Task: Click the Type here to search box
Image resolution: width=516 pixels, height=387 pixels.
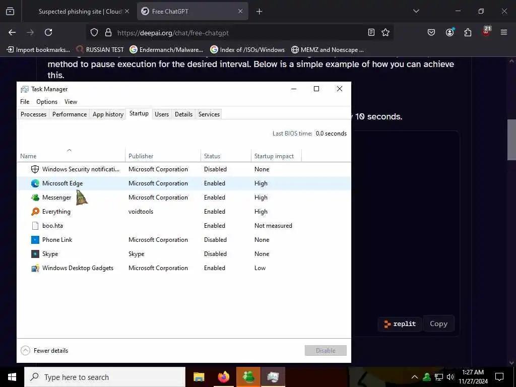Action: [105, 377]
